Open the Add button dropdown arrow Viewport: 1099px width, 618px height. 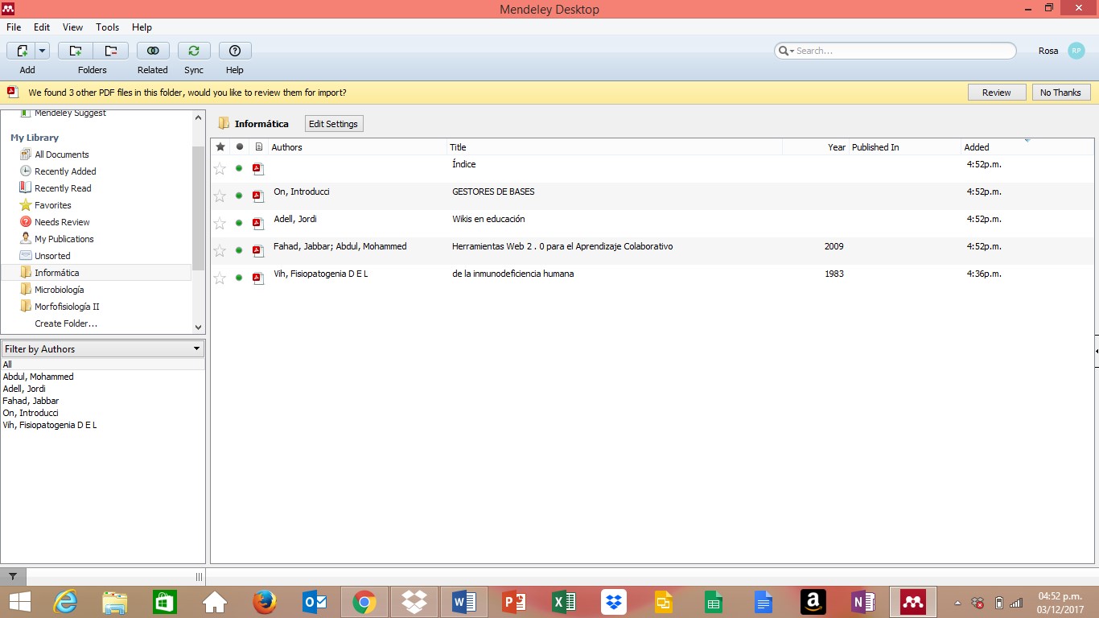pos(43,51)
